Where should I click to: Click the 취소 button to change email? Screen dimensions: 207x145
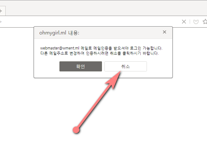[126, 66]
